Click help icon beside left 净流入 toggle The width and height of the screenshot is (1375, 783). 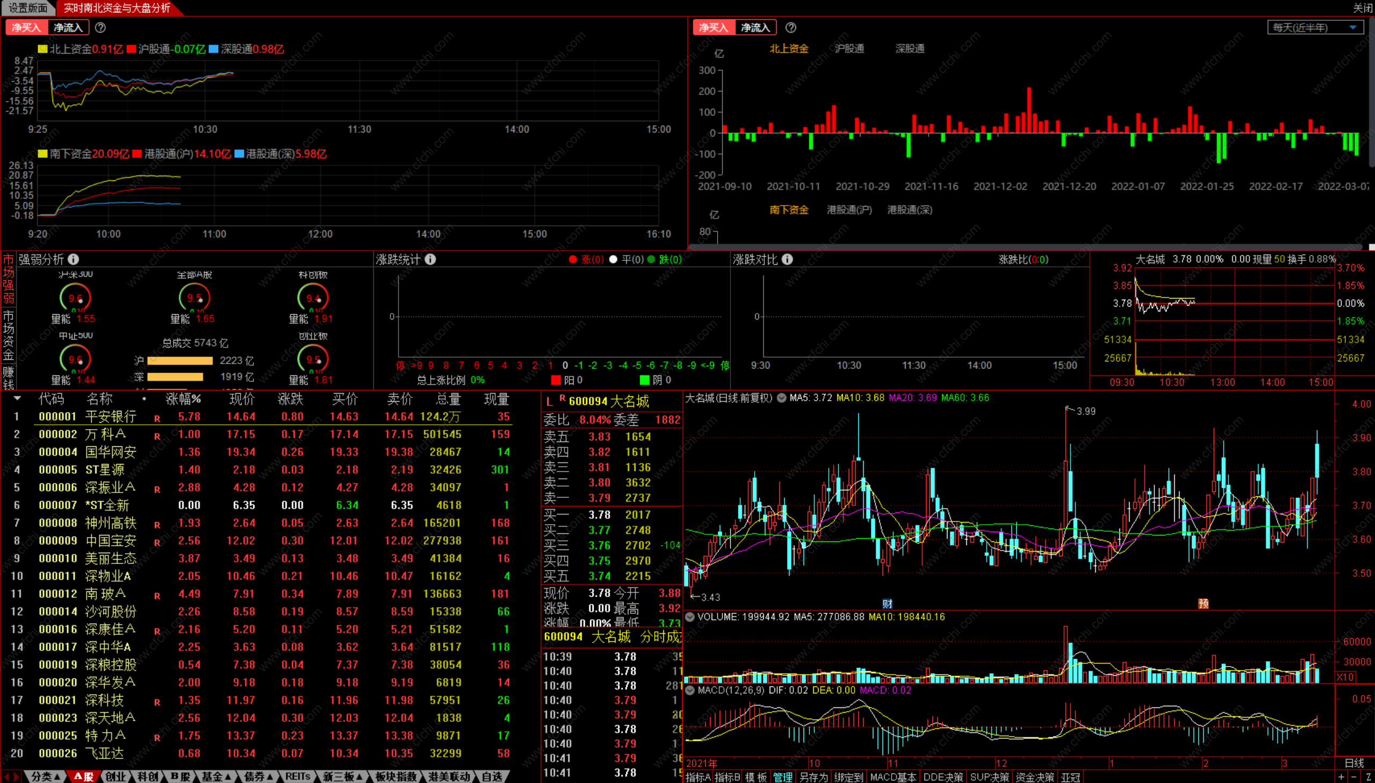point(100,27)
